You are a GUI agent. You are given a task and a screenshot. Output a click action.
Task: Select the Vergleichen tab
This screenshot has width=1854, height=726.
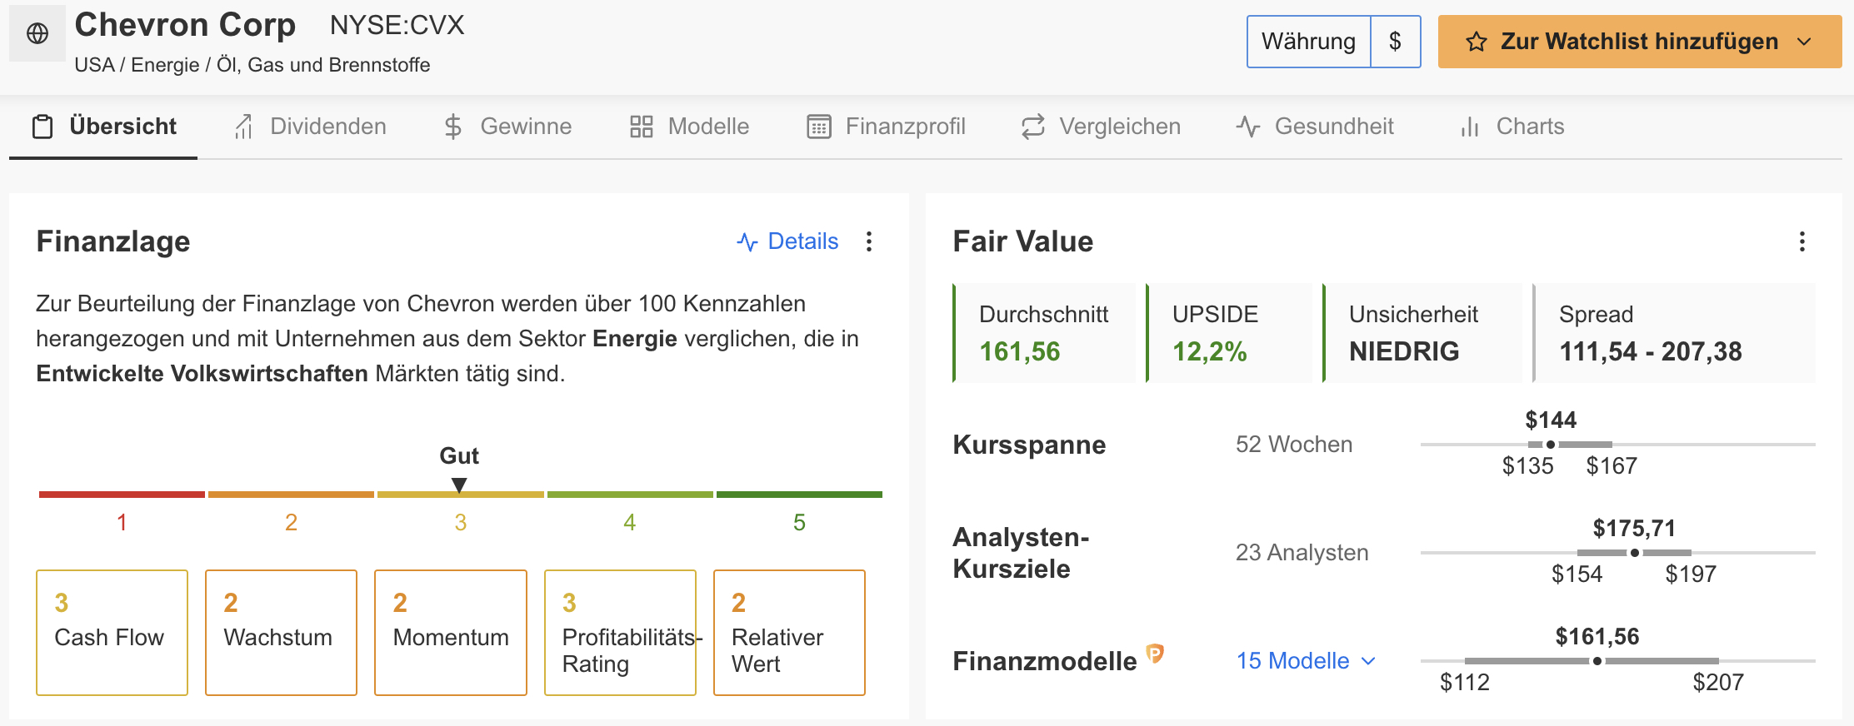(1101, 127)
